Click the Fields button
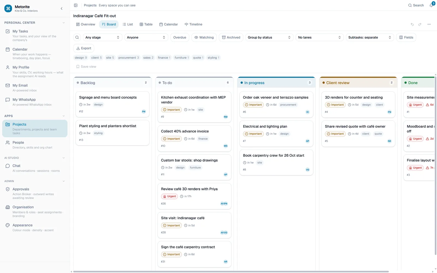 pyautogui.click(x=406, y=37)
